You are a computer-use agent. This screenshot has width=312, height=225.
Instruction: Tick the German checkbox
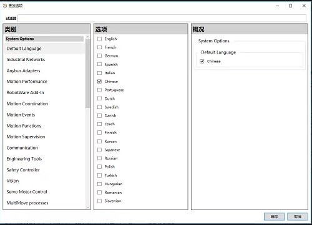(100, 56)
